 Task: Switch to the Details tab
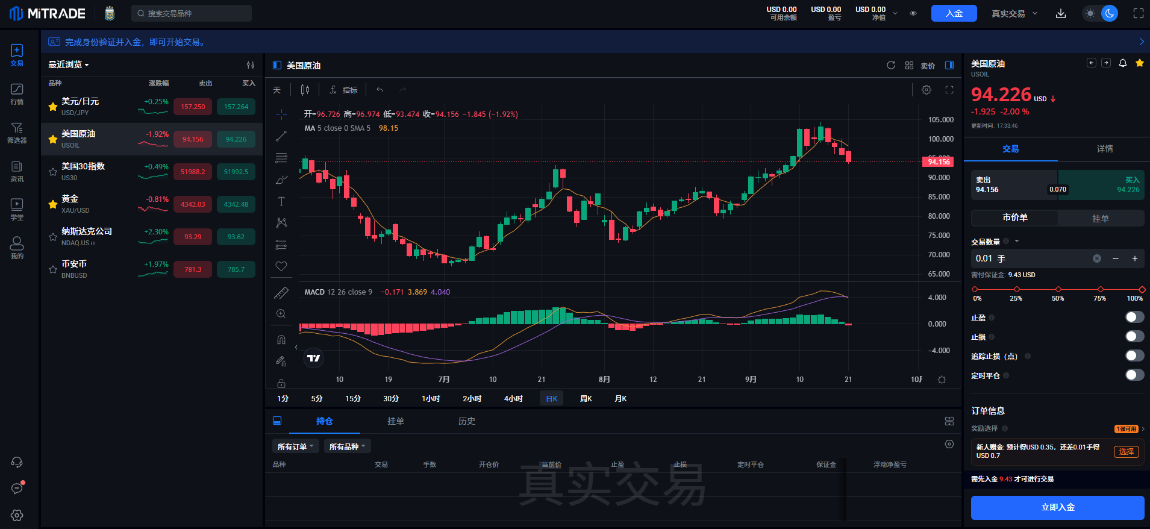point(1105,149)
